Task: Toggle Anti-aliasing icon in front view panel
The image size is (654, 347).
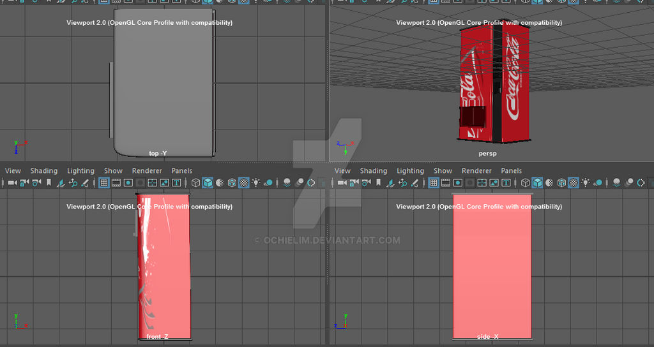Action: [311, 182]
